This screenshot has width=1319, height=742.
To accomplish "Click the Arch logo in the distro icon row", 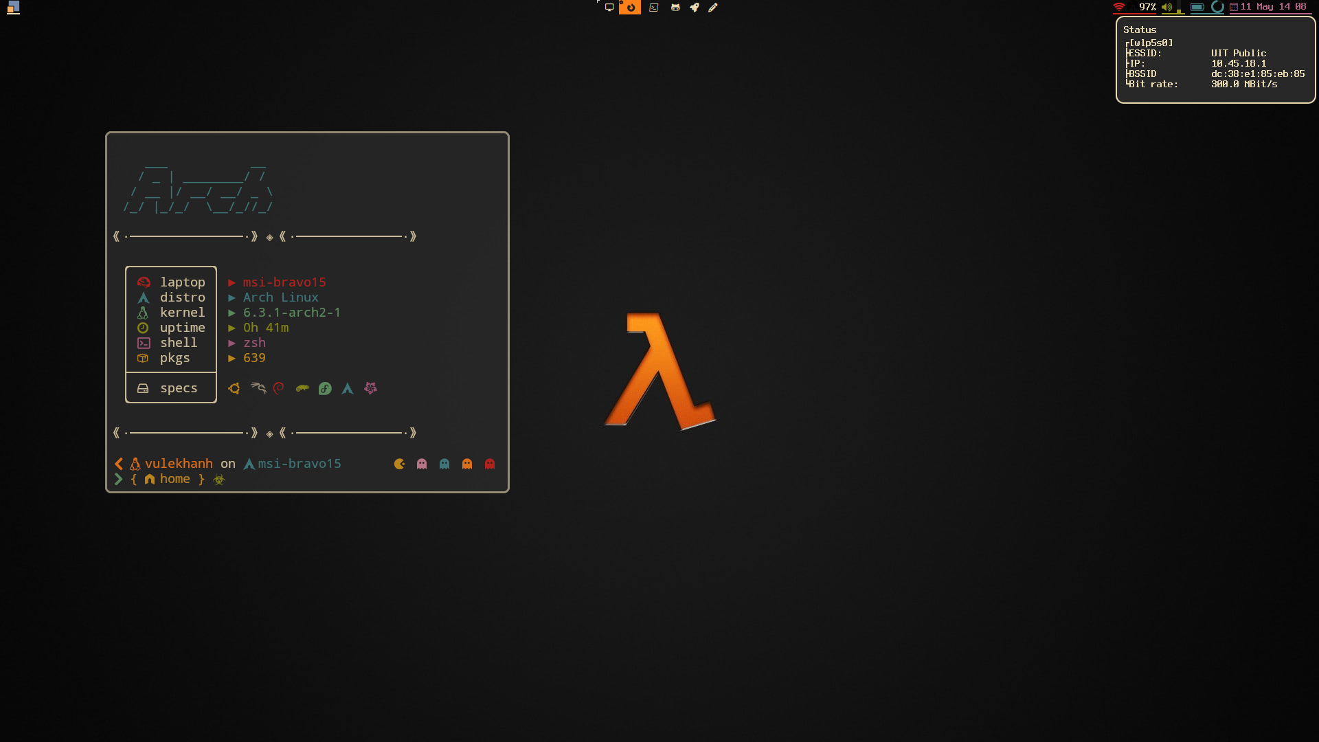I will point(348,388).
